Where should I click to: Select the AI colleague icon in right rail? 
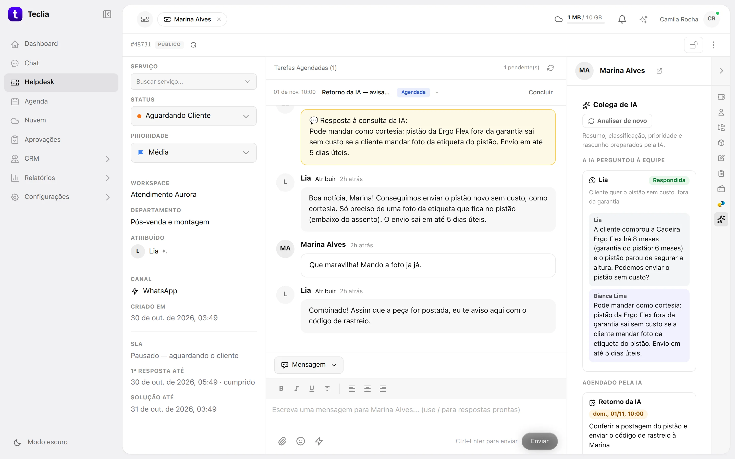tap(721, 219)
